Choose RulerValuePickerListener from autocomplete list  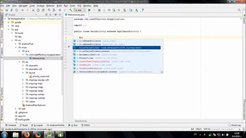pyautogui.click(x=116, y=51)
